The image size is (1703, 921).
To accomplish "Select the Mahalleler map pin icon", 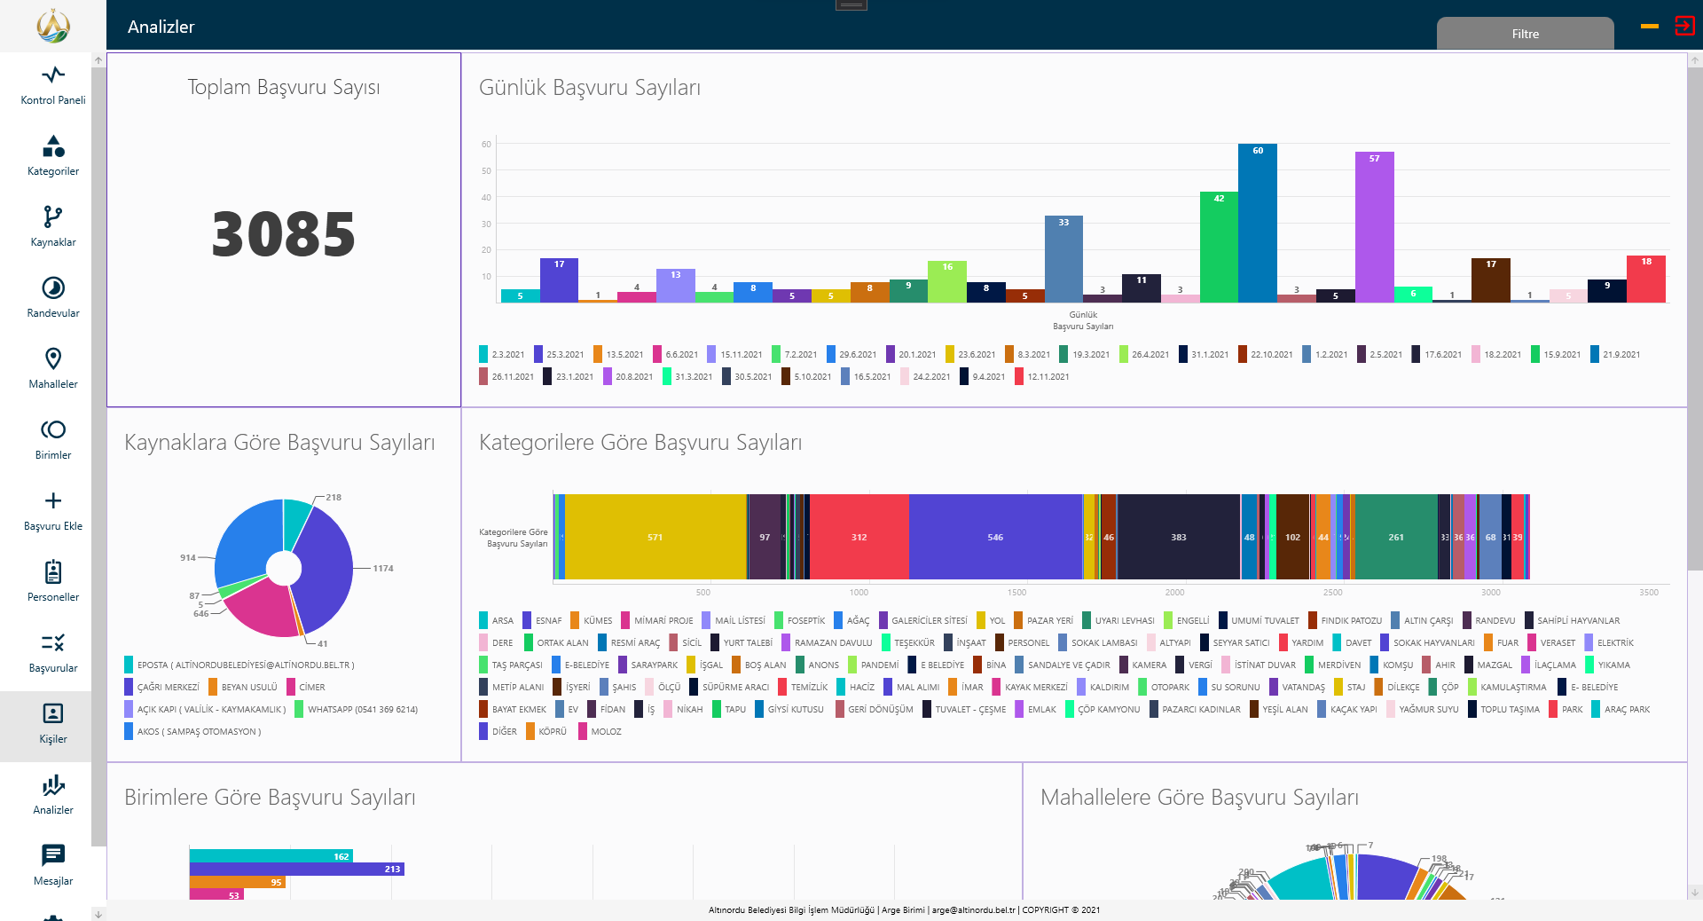I will (x=53, y=359).
